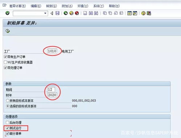The height and width of the screenshot is (138, 181).
Task: Click the 000 selected version value
Action: point(74,106)
